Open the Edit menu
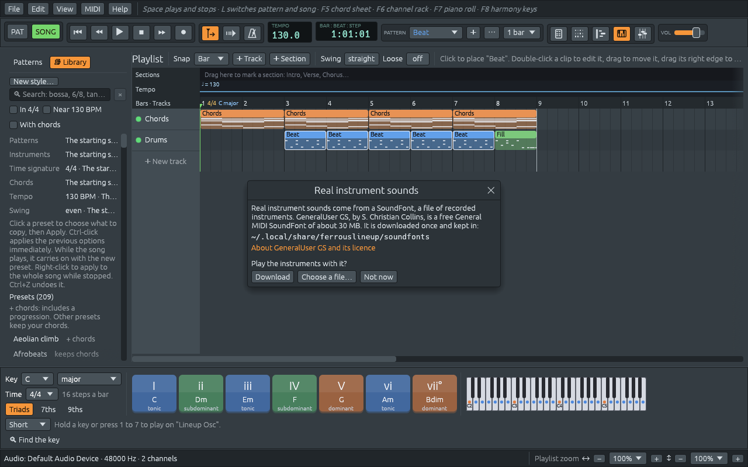 pyautogui.click(x=38, y=9)
